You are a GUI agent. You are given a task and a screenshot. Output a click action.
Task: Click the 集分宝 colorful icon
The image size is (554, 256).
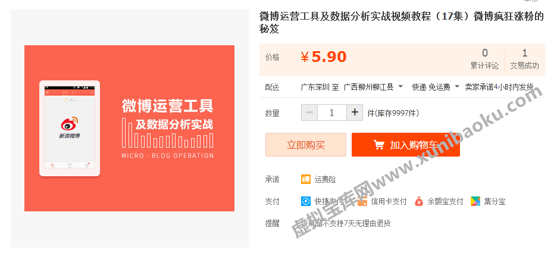(x=475, y=201)
